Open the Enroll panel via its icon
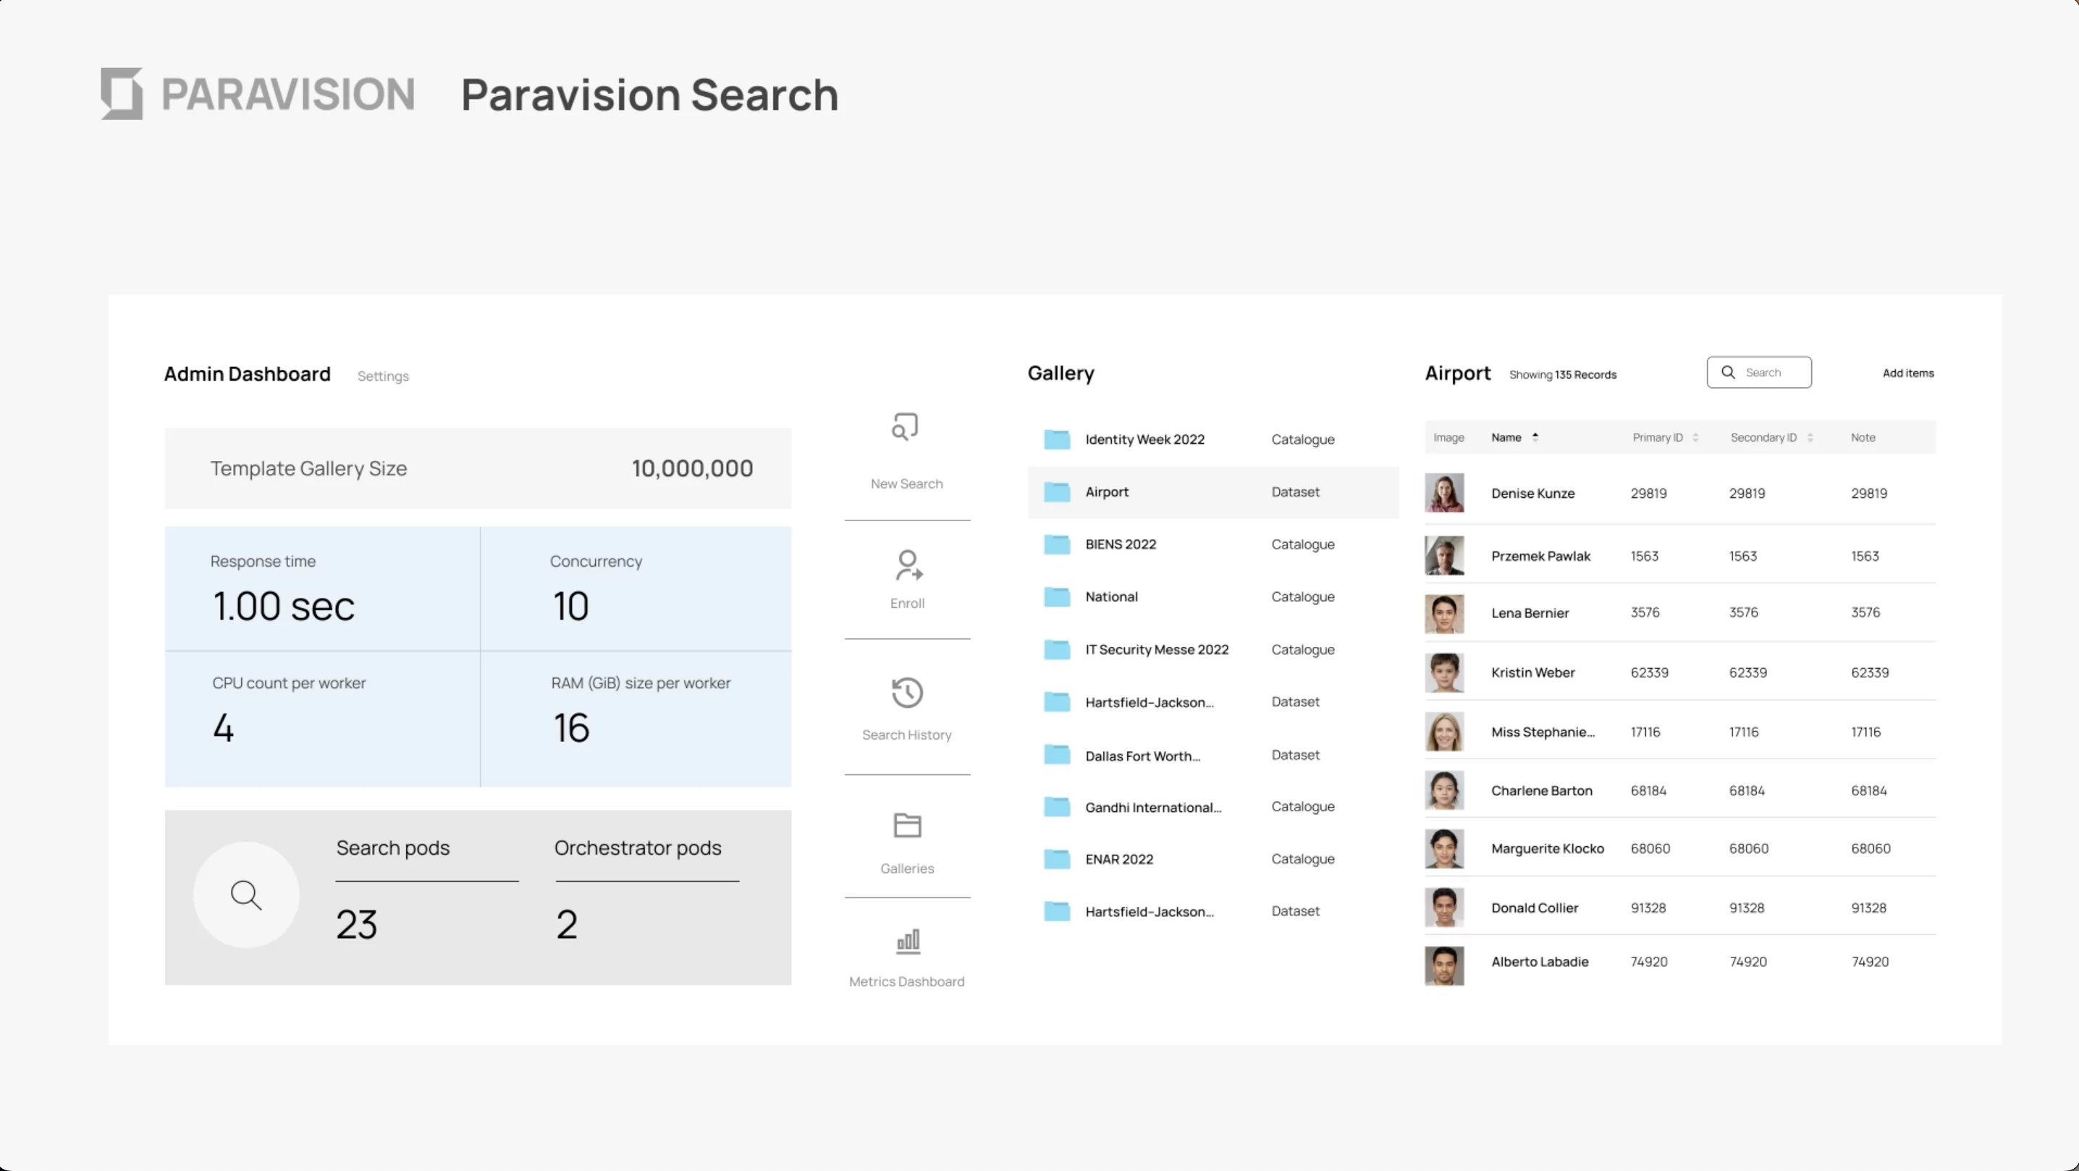Viewport: 2079px width, 1171px height. pyautogui.click(x=906, y=564)
